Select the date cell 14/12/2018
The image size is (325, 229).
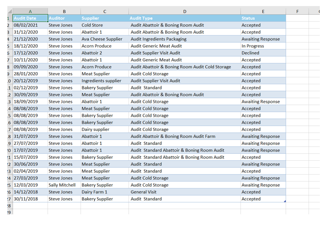(x=30, y=192)
